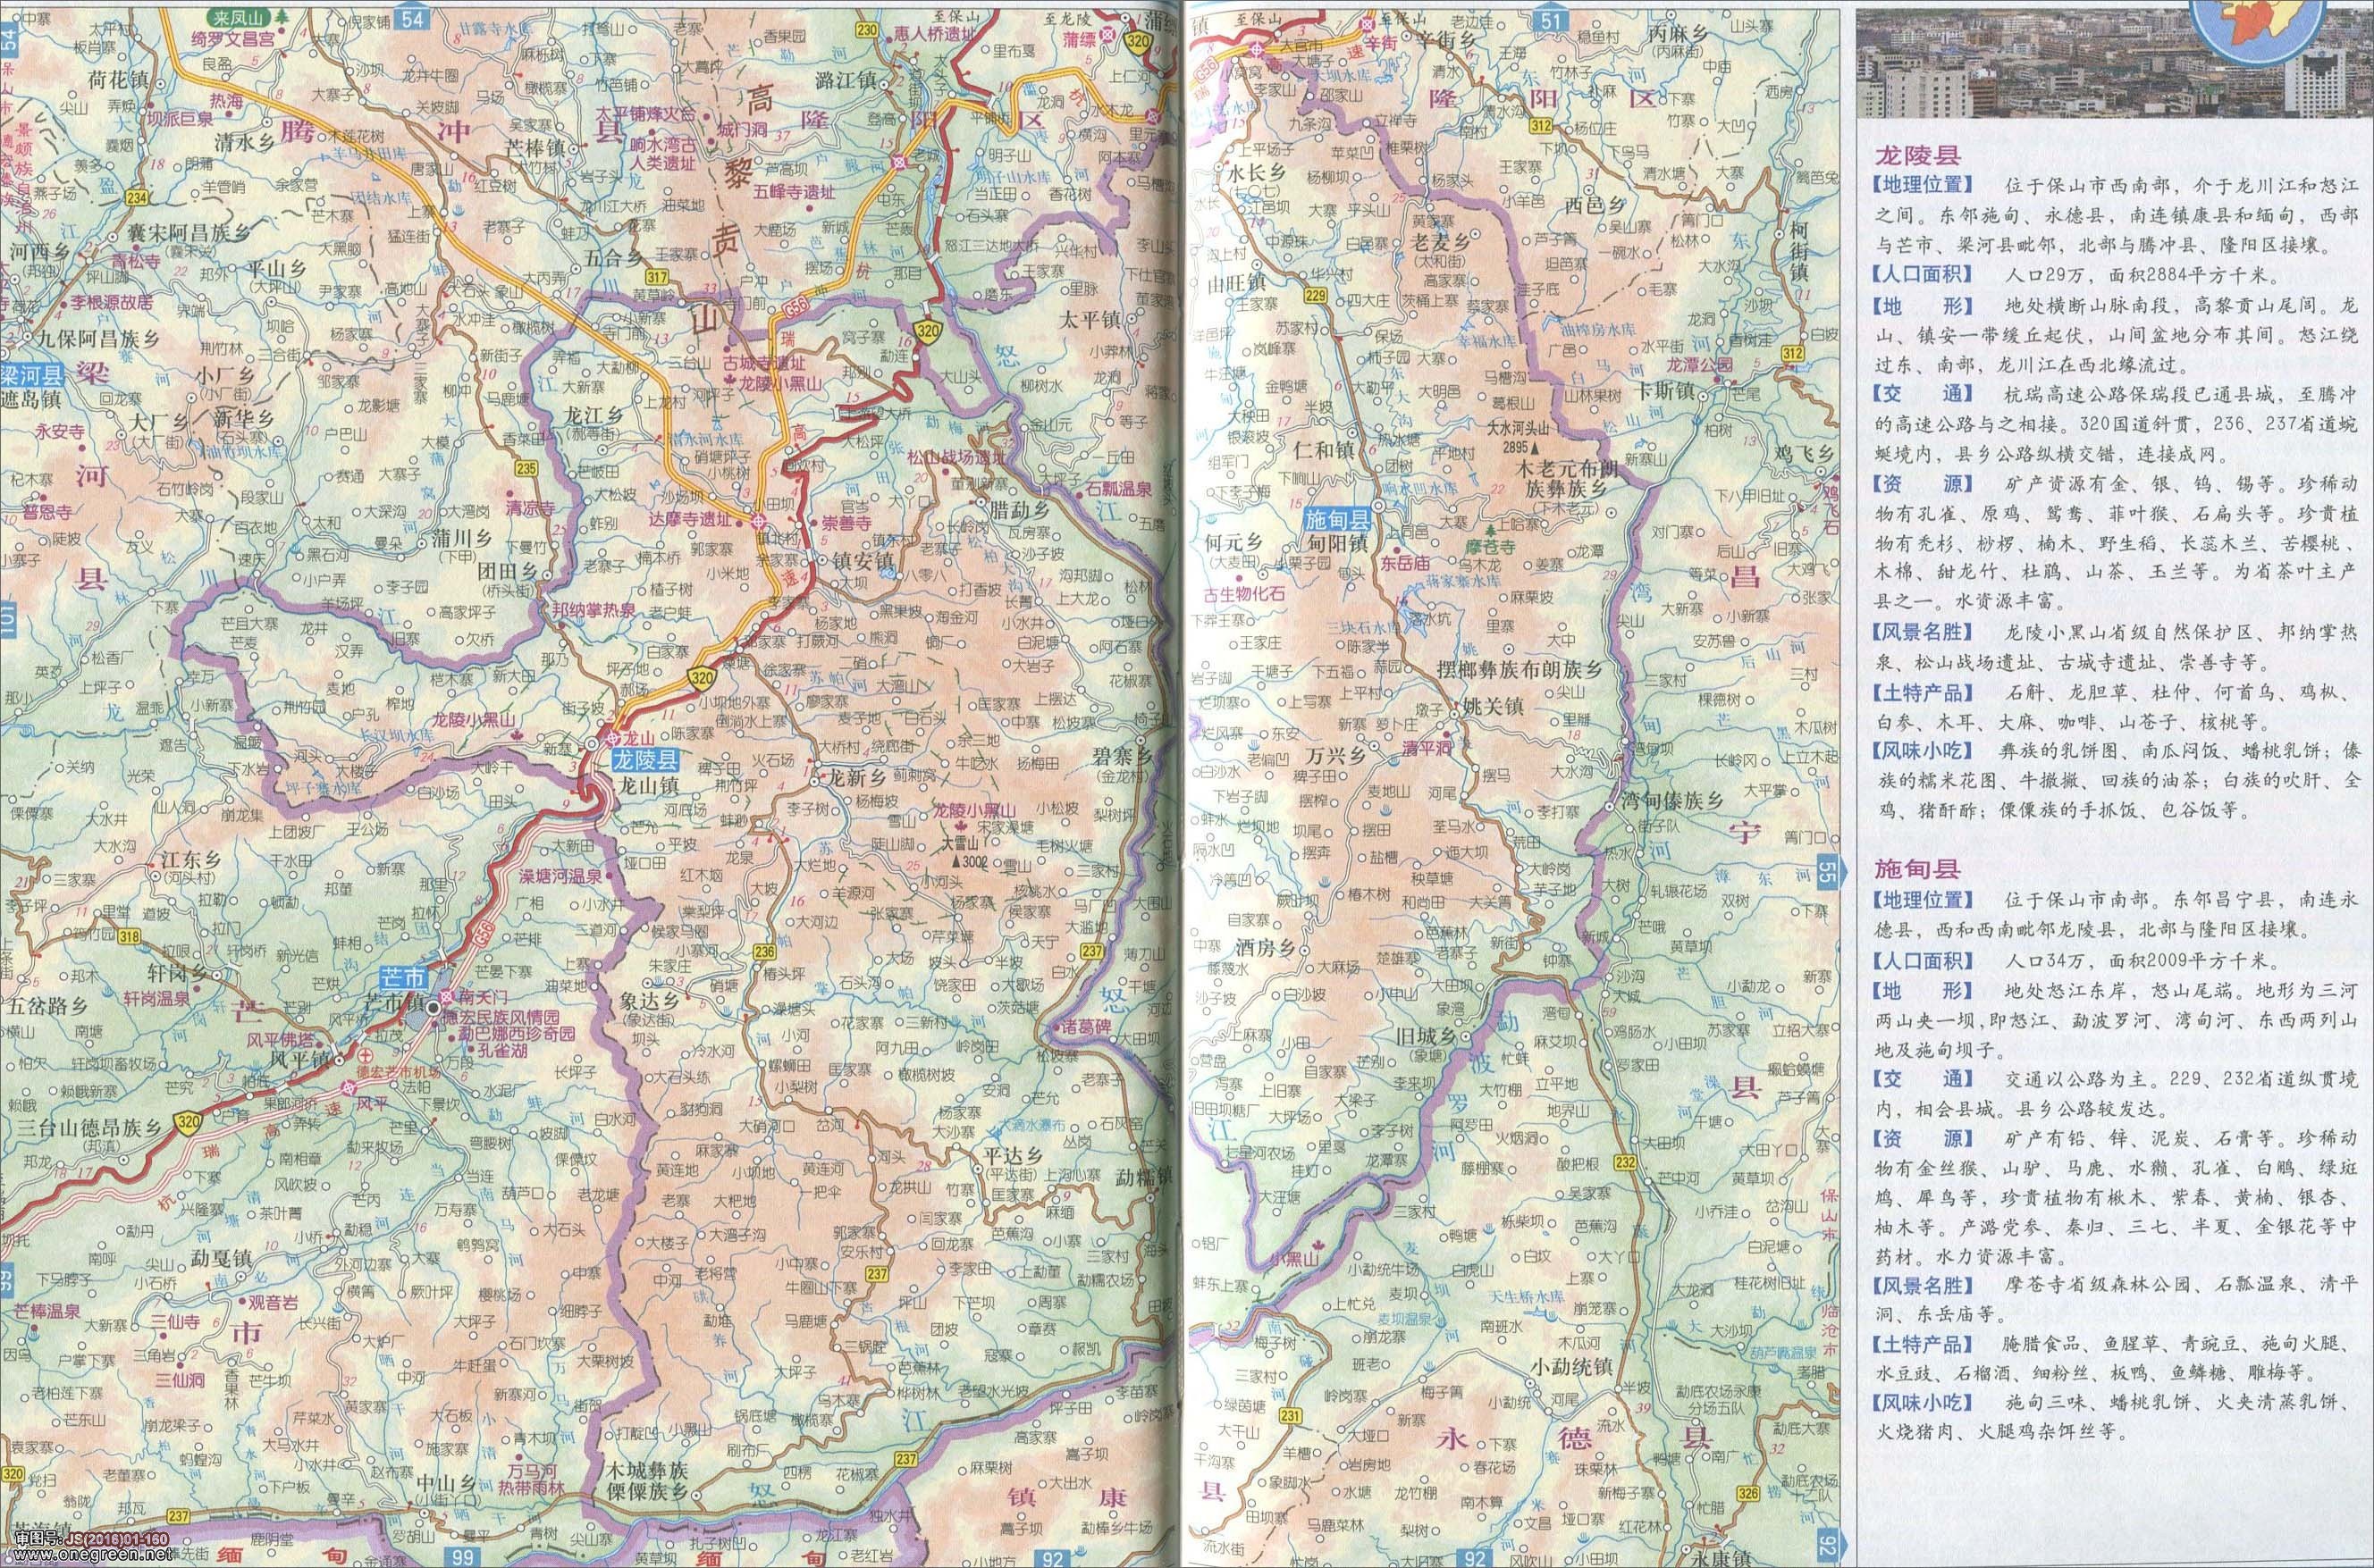Click the 232 road shield marker
Screen dimensions: 2374x1568
(1624, 1162)
